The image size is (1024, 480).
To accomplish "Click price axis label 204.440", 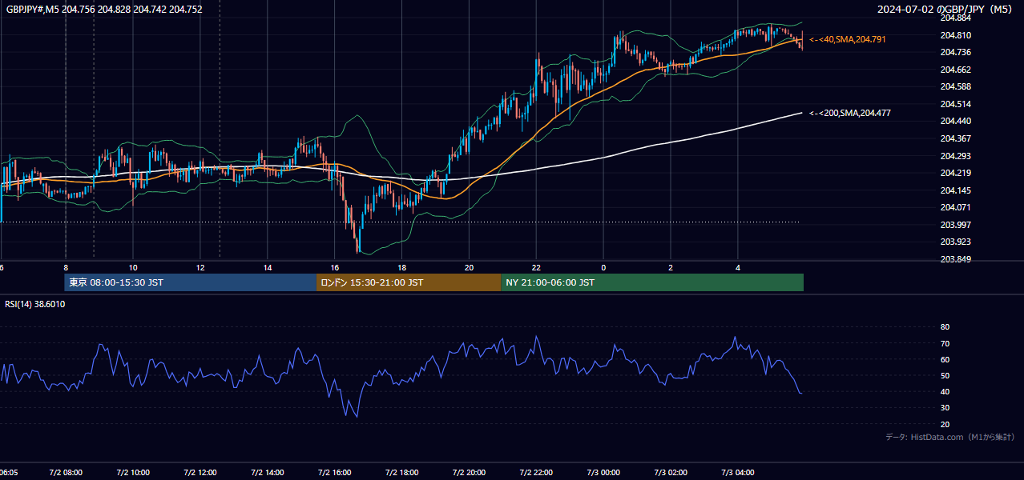I will point(955,121).
